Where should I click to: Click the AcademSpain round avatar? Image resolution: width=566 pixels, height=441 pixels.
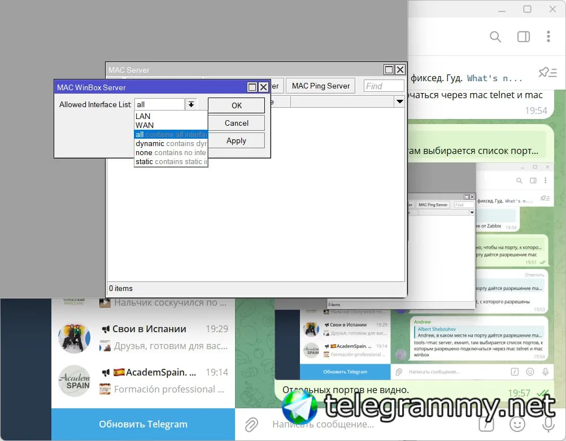(x=74, y=381)
